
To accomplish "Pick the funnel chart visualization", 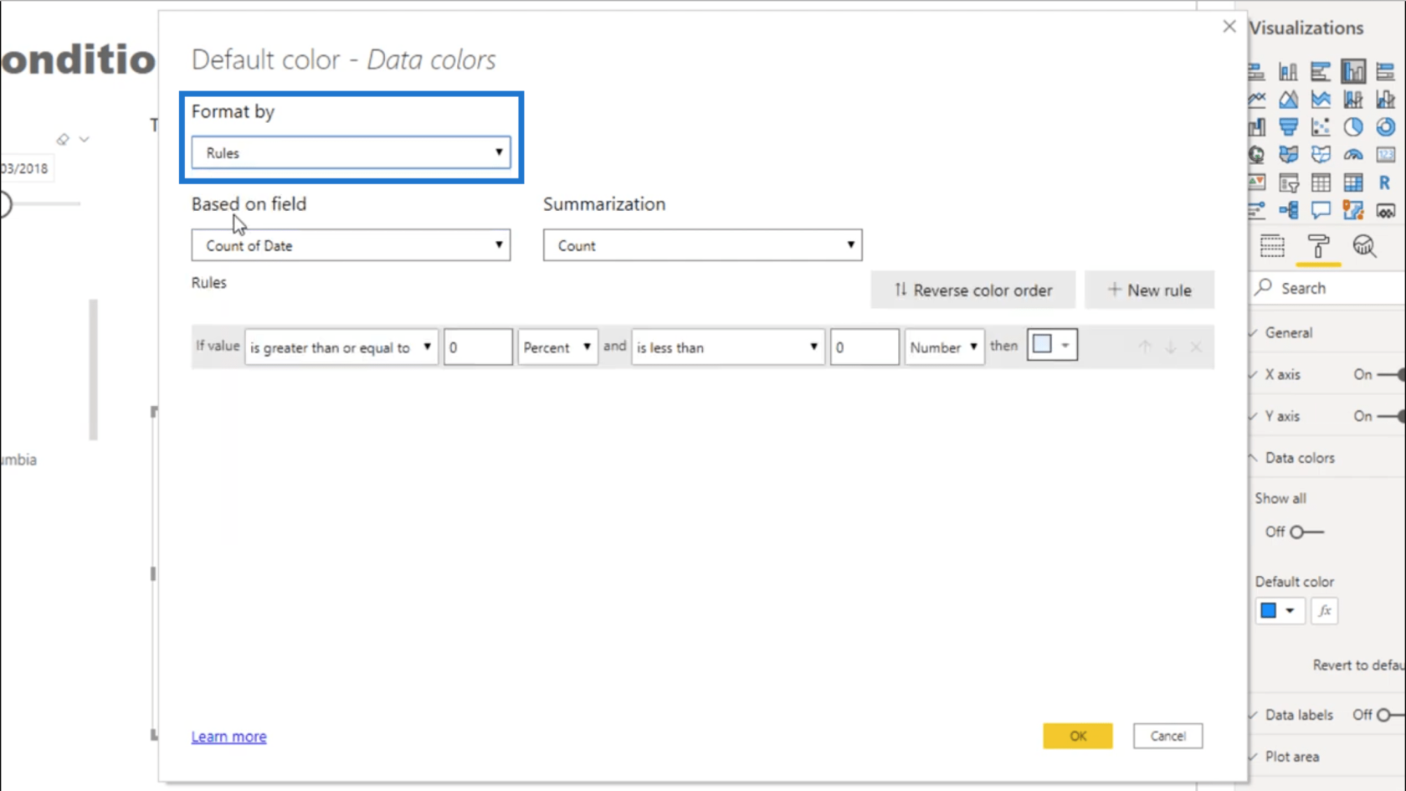I will (1288, 127).
